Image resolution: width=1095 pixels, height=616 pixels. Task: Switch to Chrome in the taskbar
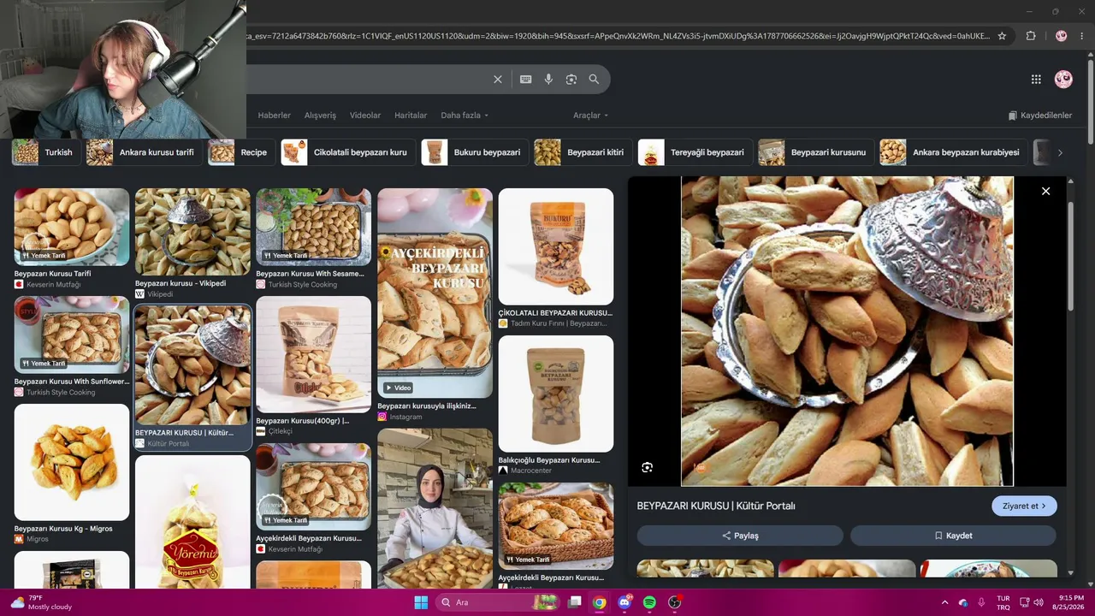[600, 602]
